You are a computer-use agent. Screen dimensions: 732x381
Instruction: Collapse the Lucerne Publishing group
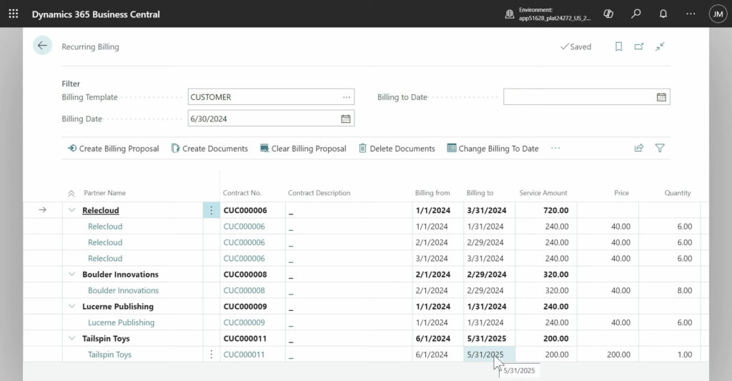coord(71,306)
